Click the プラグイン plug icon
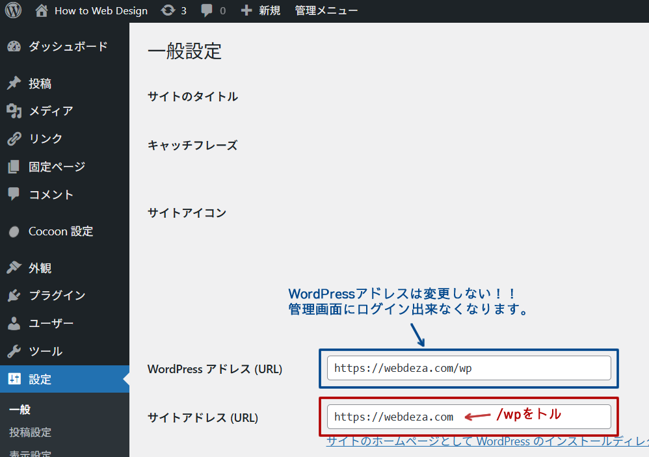The width and height of the screenshot is (649, 457). [14, 295]
